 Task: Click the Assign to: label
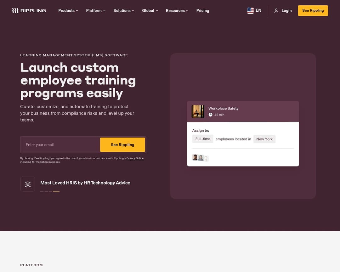[201, 130]
